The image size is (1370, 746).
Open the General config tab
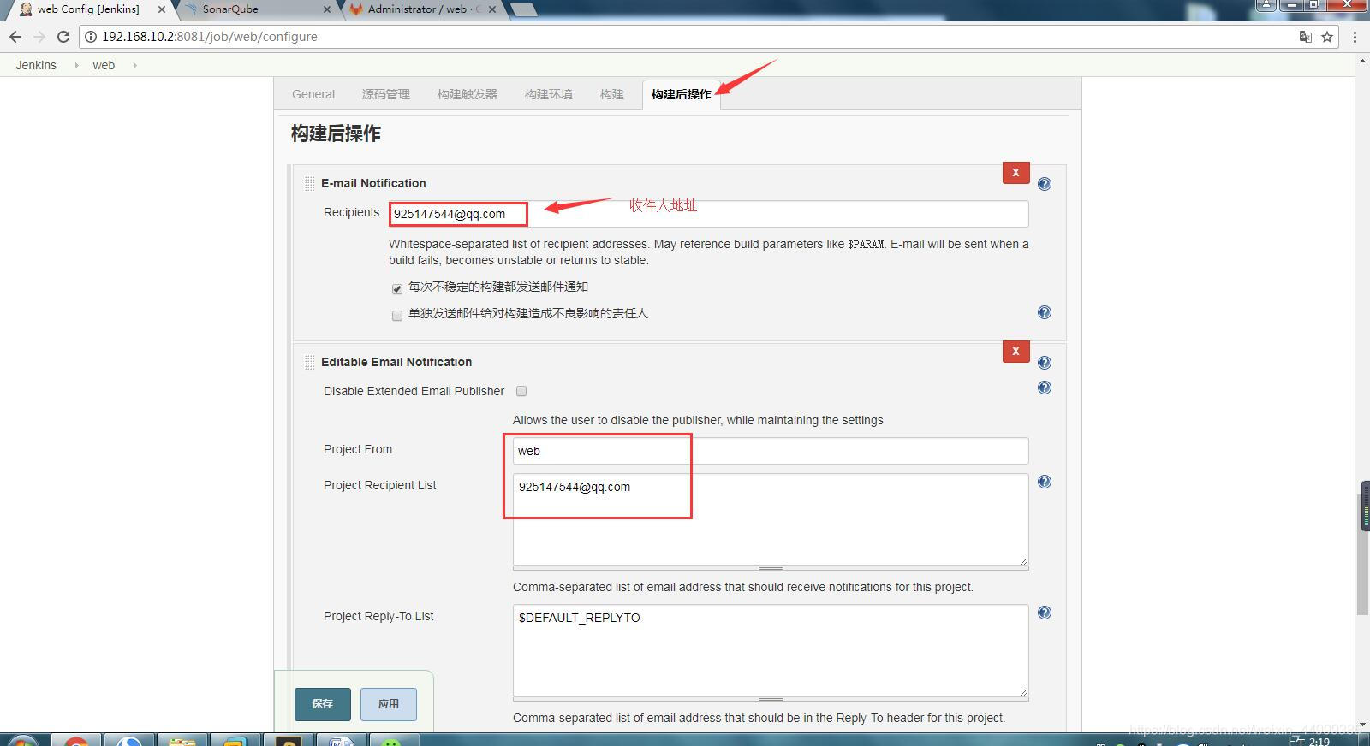point(313,94)
